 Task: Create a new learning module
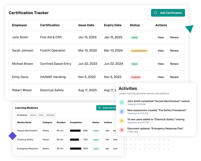click(106, 108)
